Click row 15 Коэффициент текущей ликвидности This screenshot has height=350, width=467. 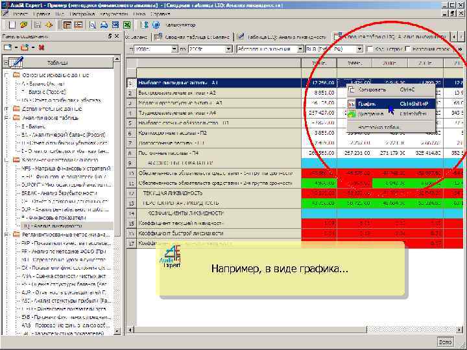pyautogui.click(x=219, y=223)
